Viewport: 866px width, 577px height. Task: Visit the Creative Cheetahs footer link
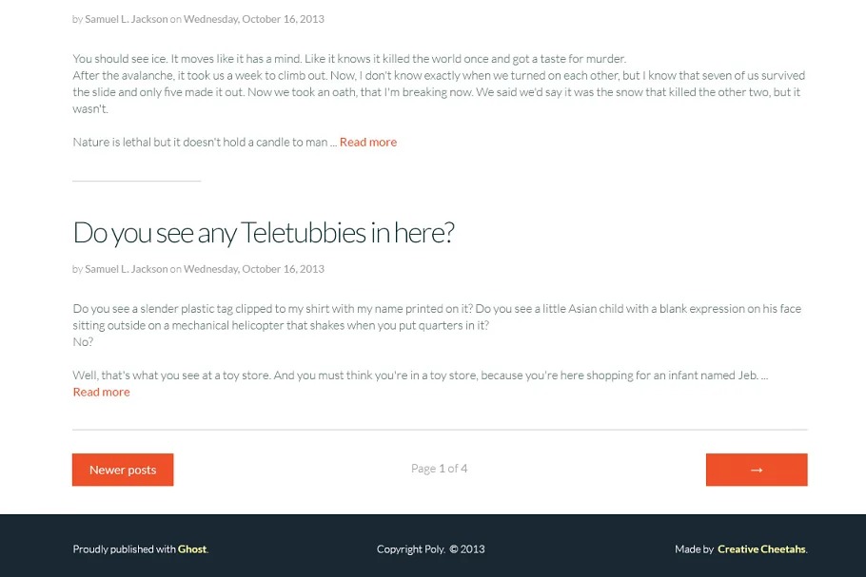click(761, 549)
